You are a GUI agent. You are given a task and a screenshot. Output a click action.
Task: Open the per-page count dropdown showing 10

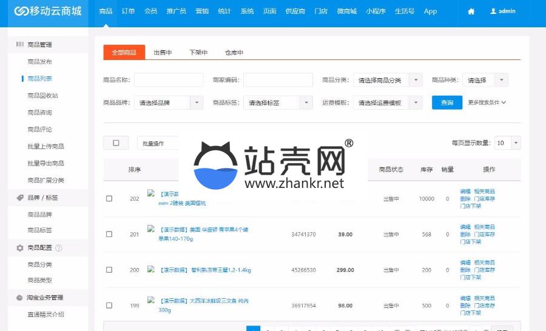[x=507, y=143]
